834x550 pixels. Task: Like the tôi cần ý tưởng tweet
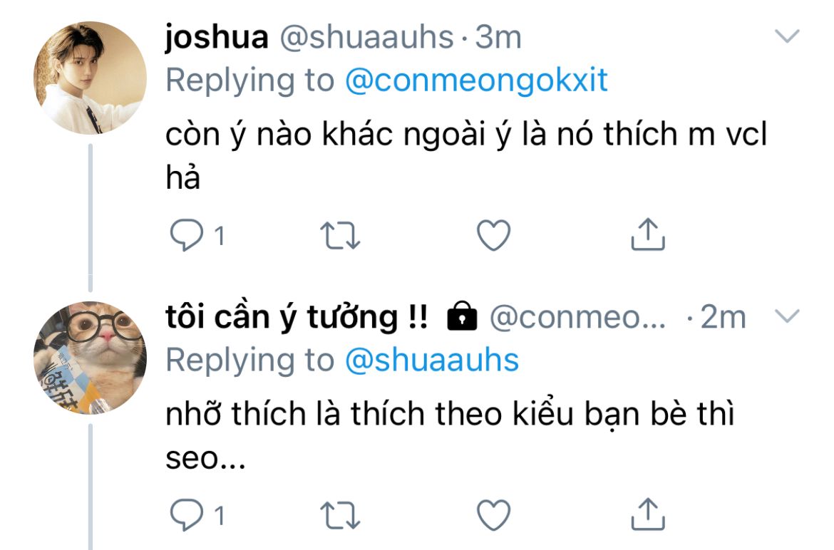click(x=493, y=515)
